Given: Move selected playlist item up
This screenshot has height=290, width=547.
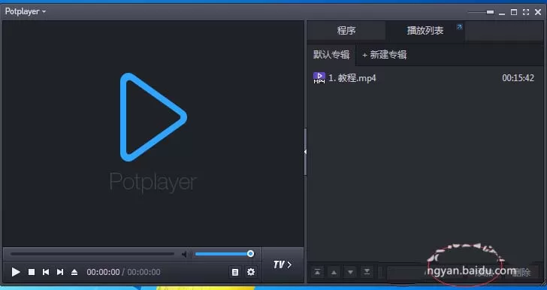Looking at the screenshot, I should tap(334, 272).
